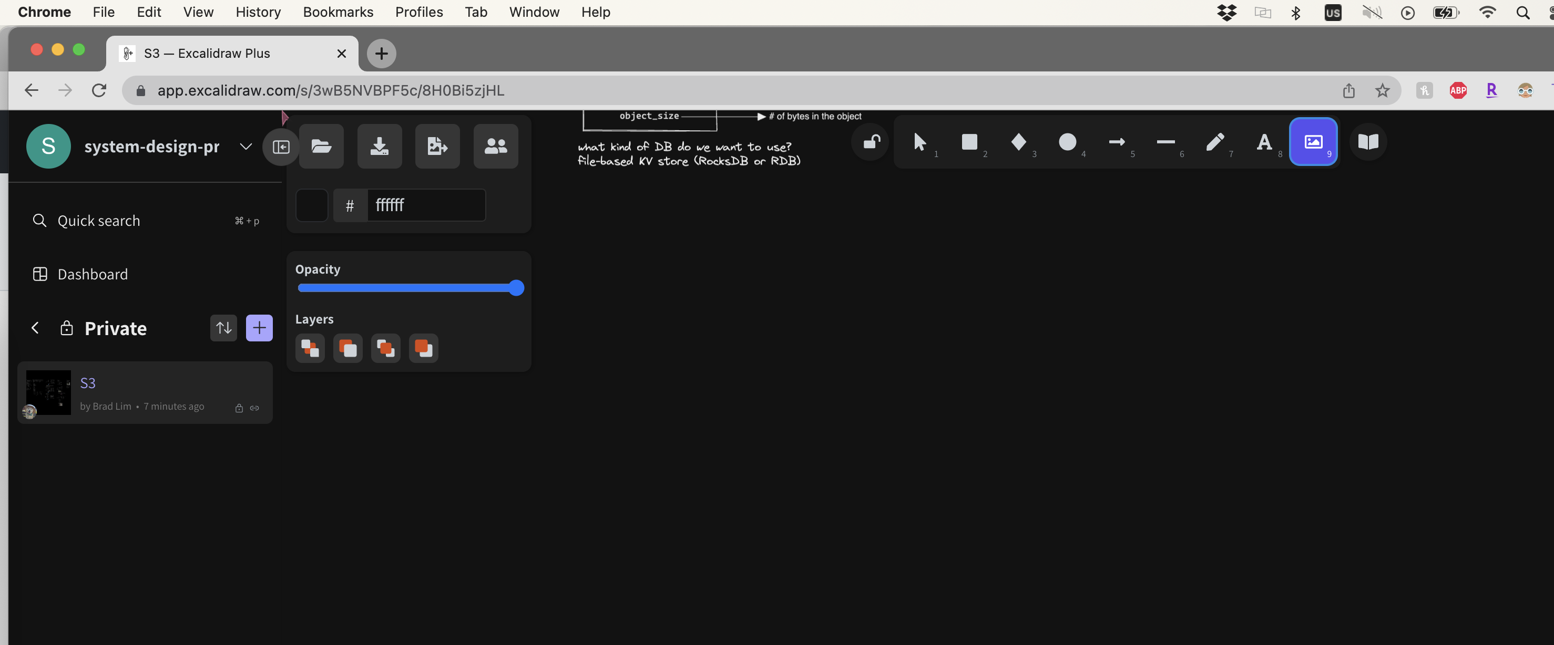Open the sort order selector in Private

coord(223,327)
